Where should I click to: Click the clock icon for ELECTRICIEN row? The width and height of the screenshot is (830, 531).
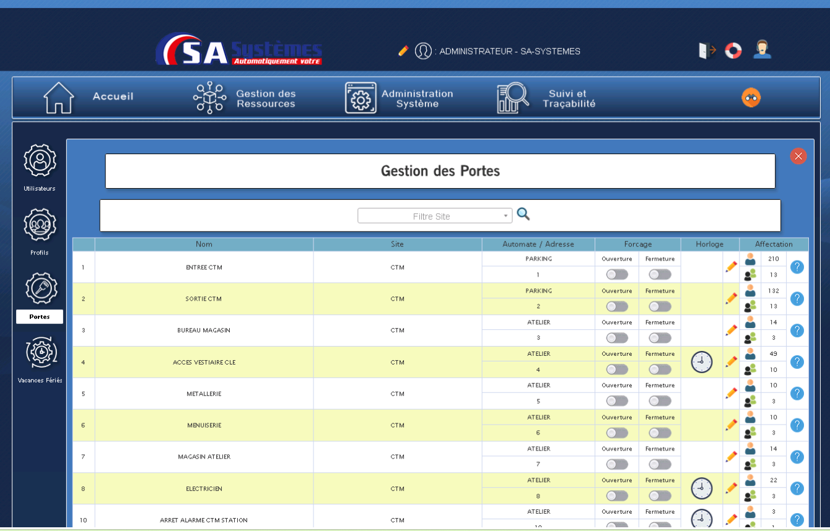[701, 488]
